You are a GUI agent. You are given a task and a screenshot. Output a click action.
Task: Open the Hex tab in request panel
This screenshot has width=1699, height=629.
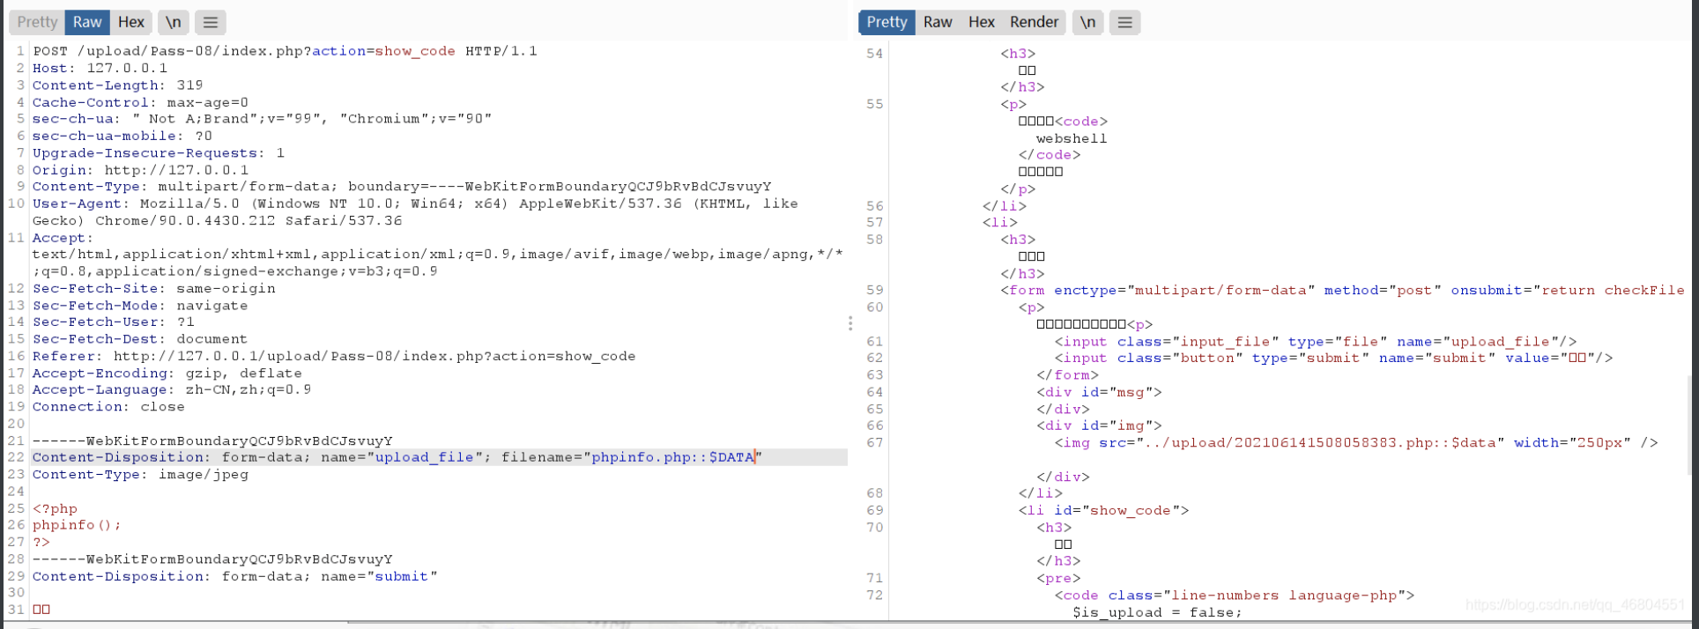tap(131, 22)
